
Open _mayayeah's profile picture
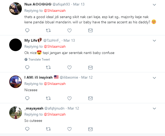[15, 113]
